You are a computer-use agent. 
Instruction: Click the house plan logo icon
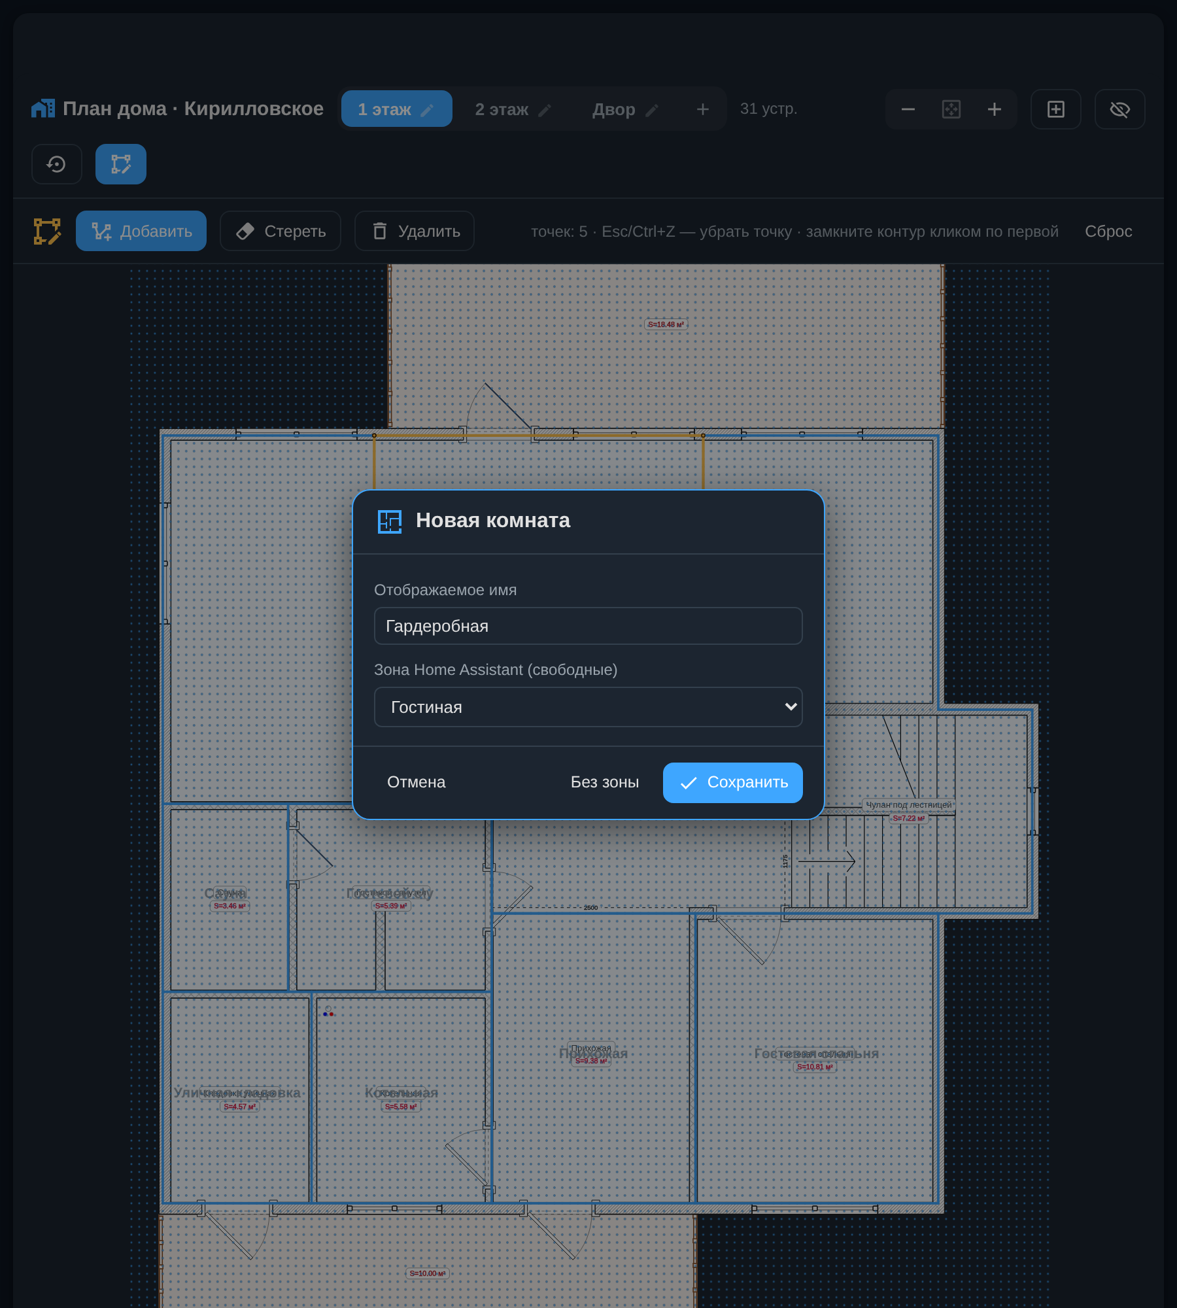43,109
